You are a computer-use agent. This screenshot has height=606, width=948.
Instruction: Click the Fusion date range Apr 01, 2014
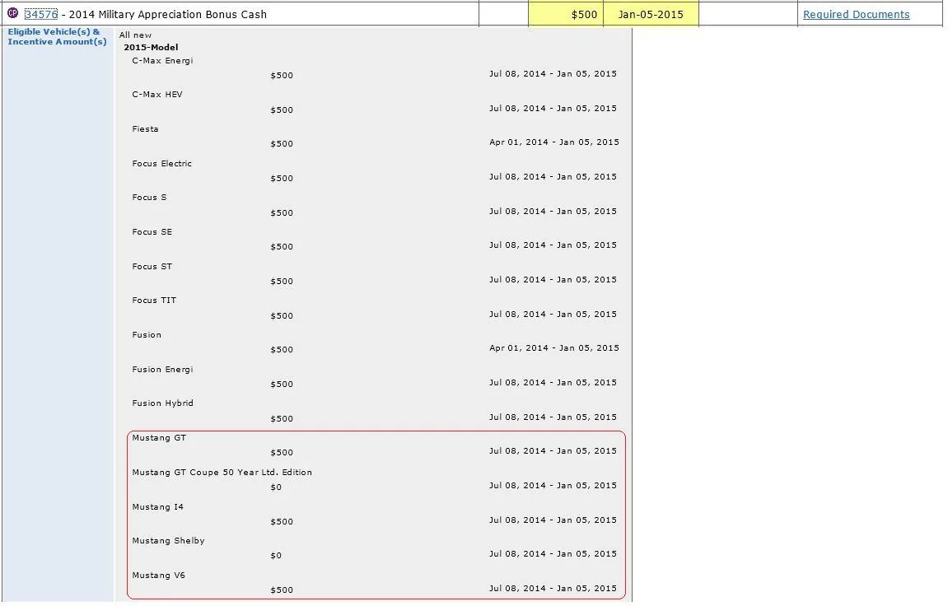(556, 348)
